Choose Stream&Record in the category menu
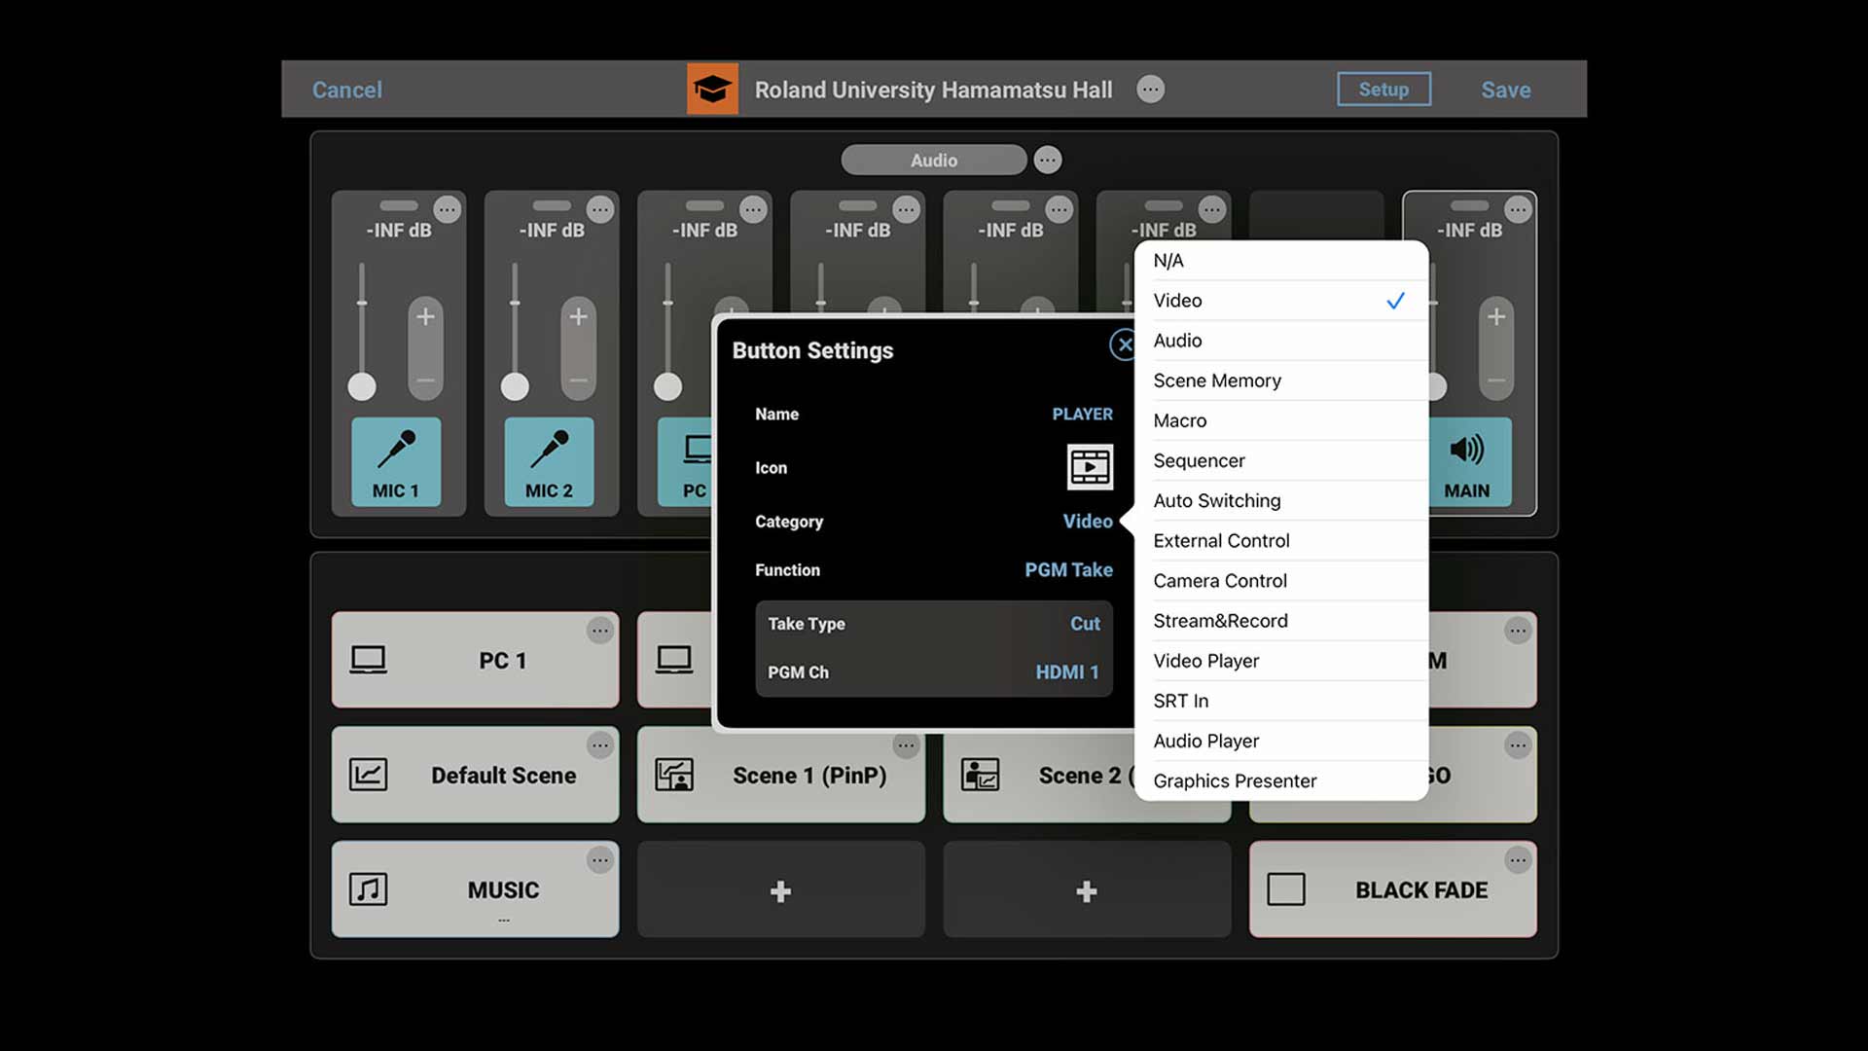The width and height of the screenshot is (1868, 1051). 1220,621
